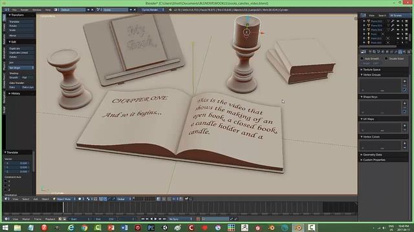
Task: Click the outliner editor type icon
Action: coord(363,15)
